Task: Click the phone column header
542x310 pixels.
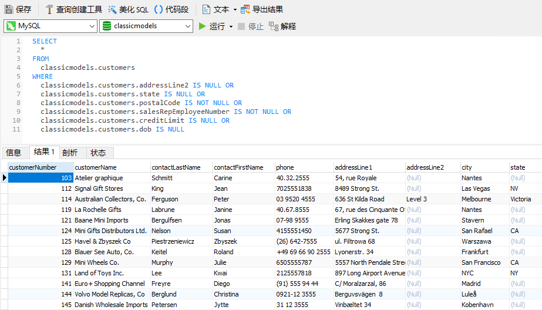Action: [x=304, y=167]
